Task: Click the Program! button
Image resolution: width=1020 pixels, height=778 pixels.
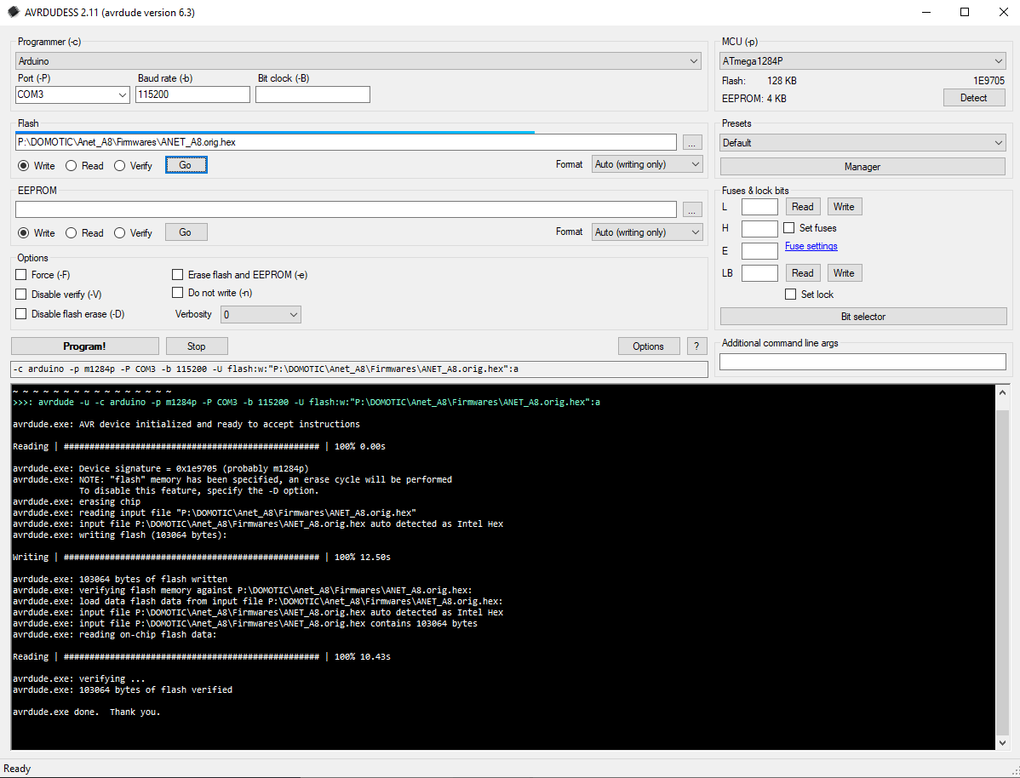Action: (84, 346)
